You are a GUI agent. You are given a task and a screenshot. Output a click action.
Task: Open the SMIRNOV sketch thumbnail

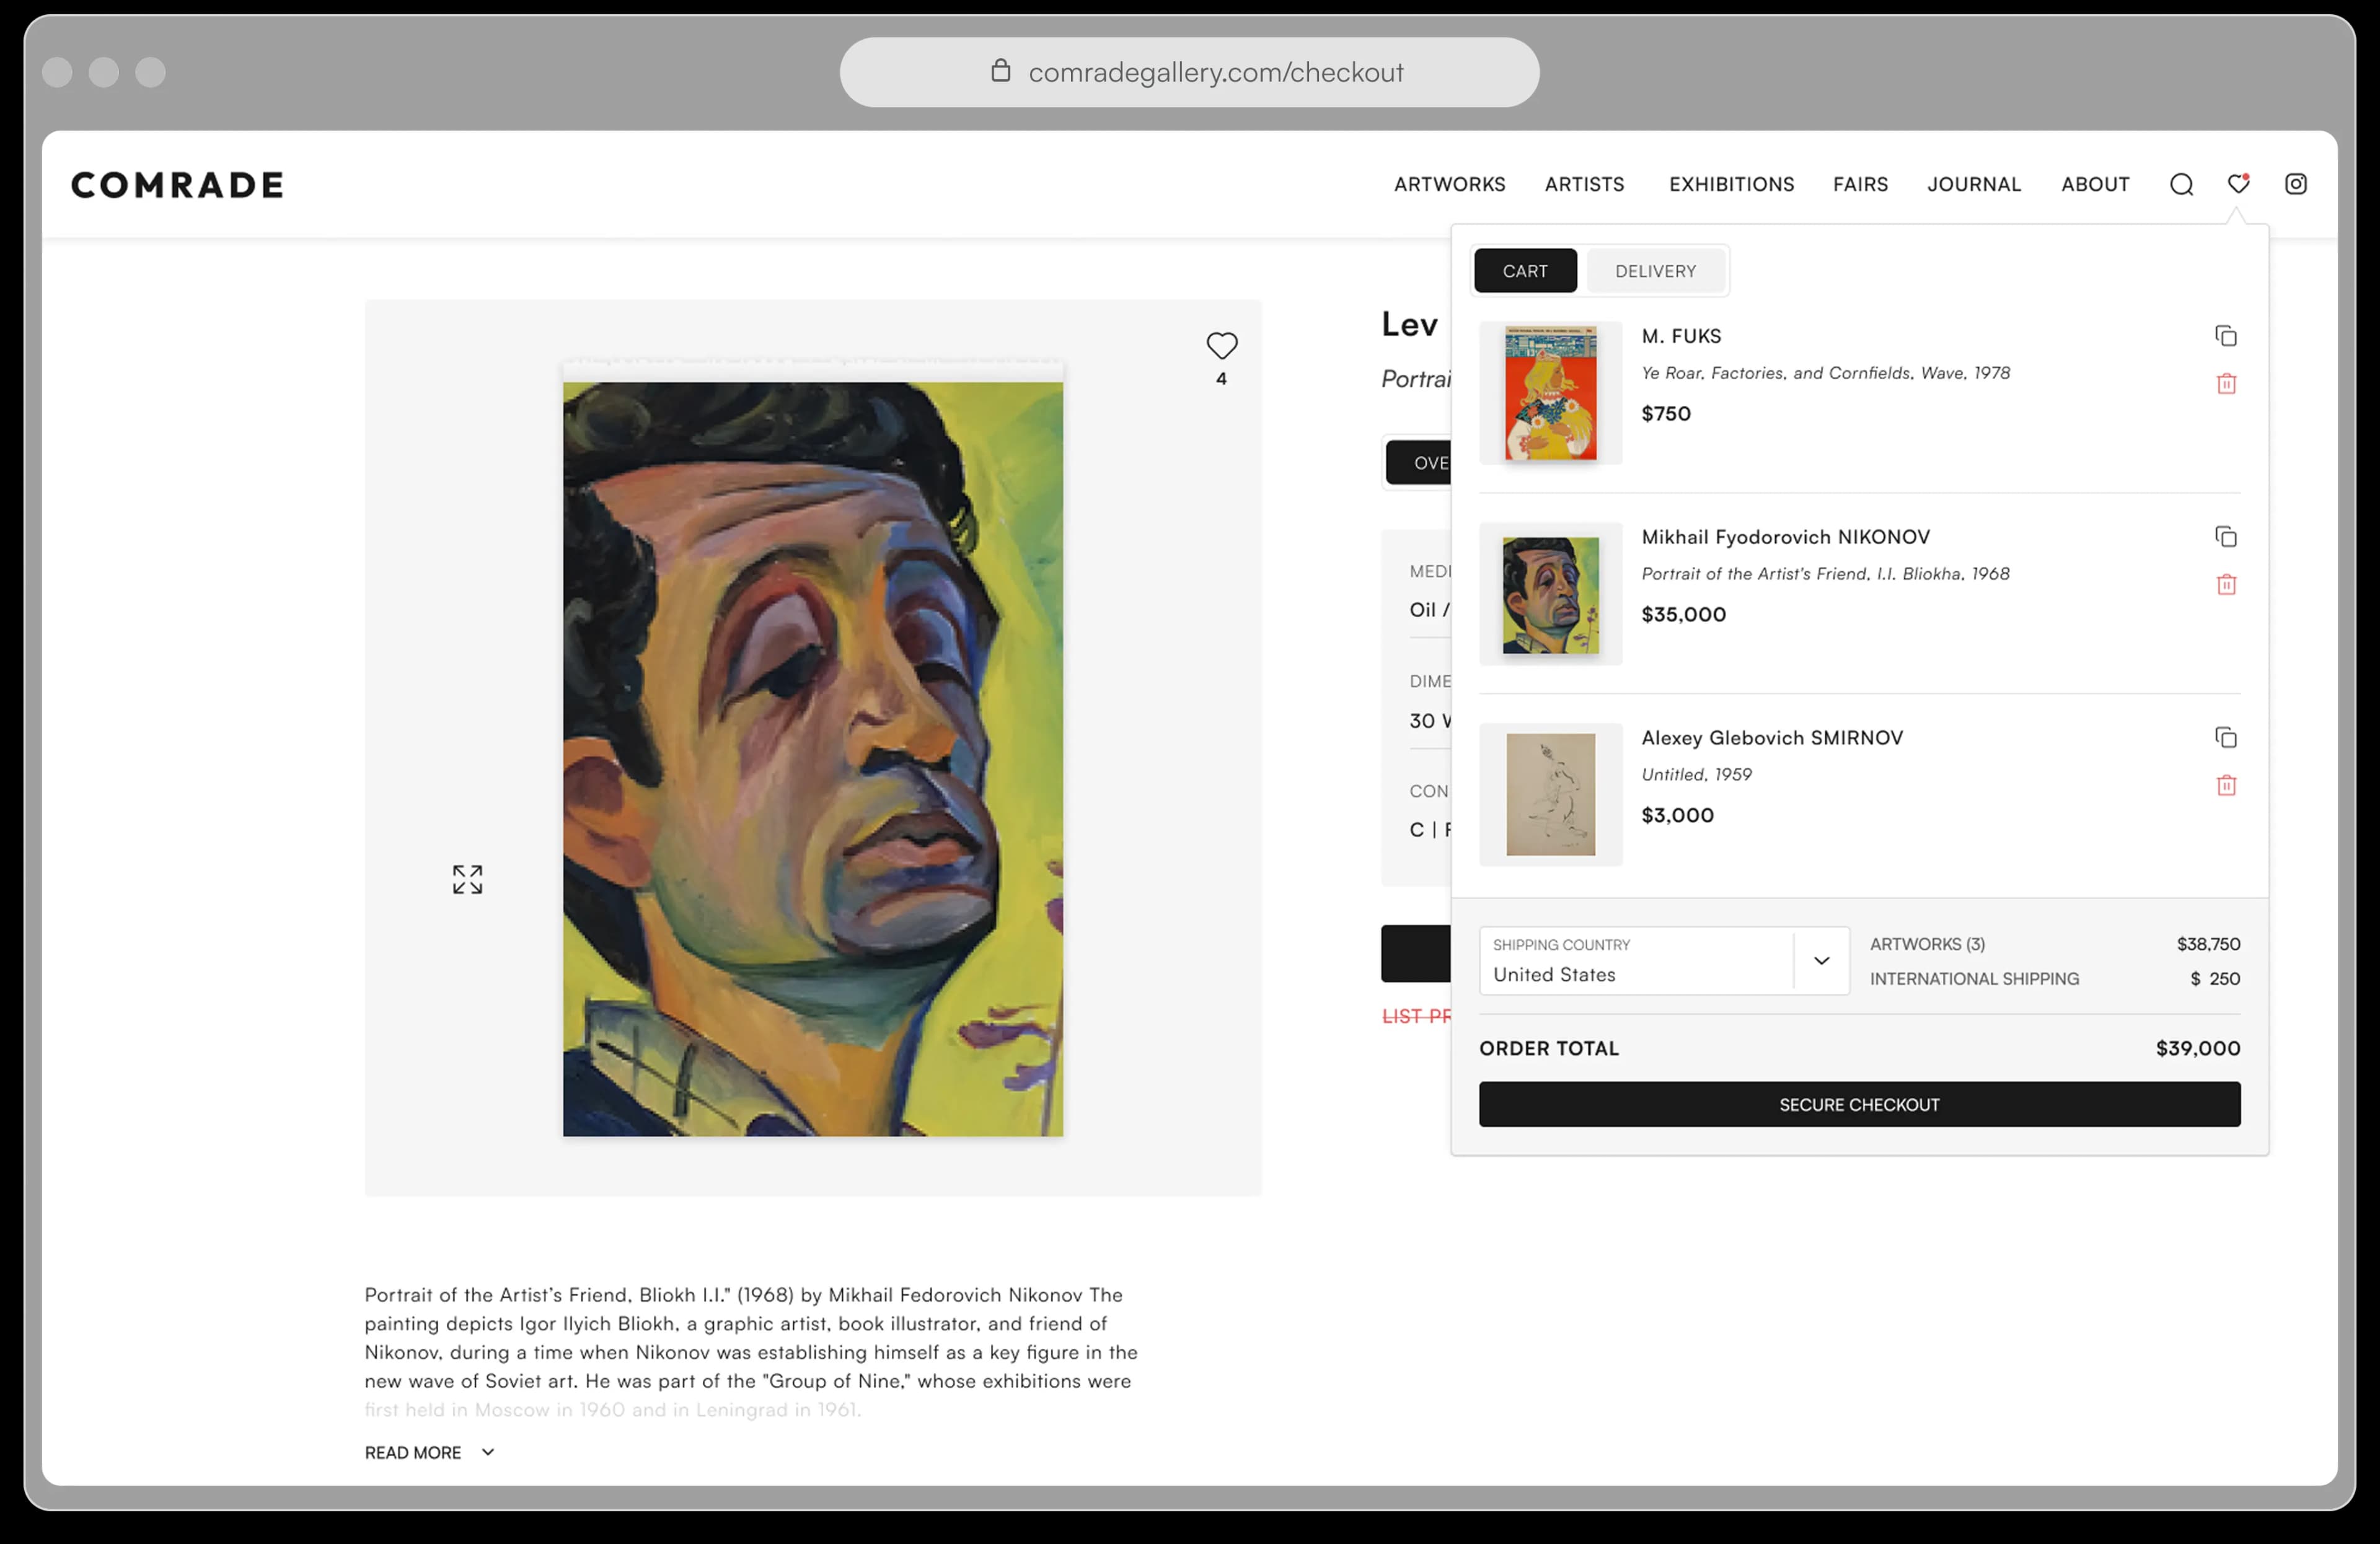(1550, 794)
